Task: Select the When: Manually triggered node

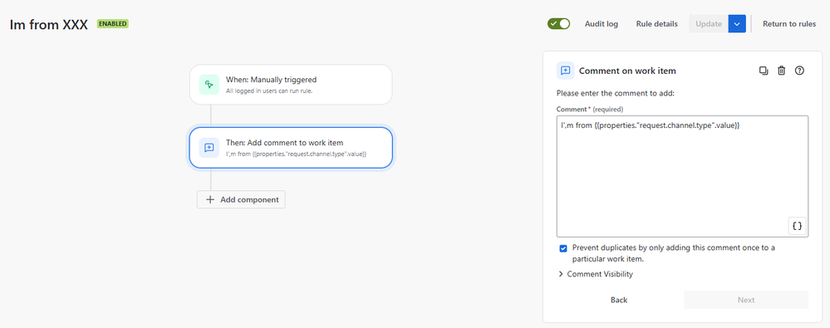Action: click(291, 85)
